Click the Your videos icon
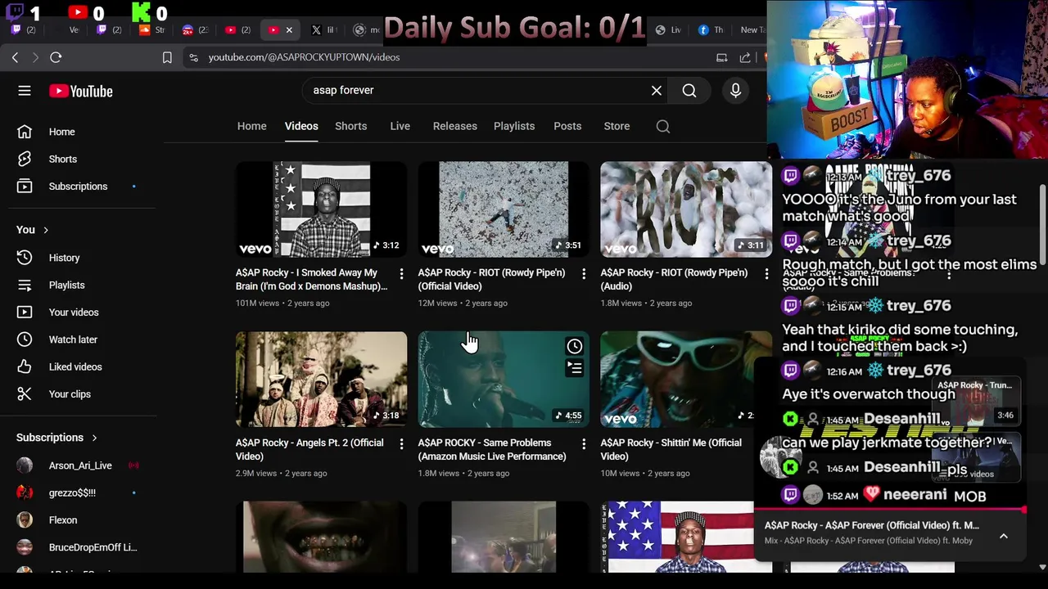The image size is (1048, 589). 25,312
